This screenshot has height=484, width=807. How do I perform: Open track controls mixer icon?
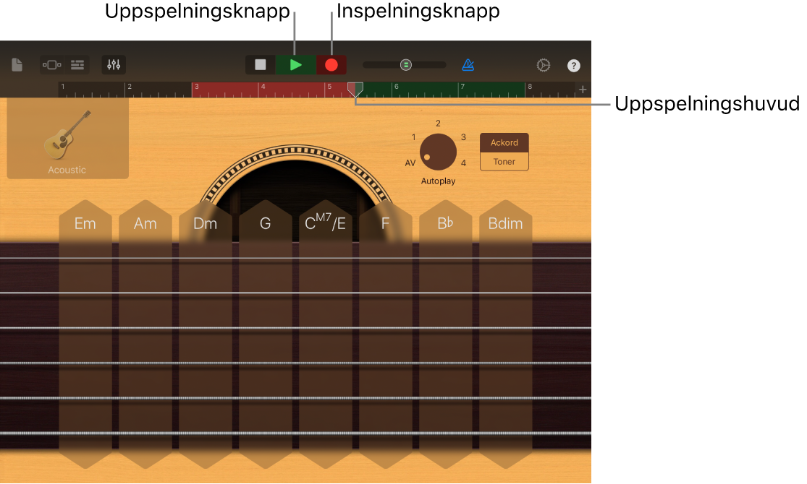pyautogui.click(x=114, y=65)
